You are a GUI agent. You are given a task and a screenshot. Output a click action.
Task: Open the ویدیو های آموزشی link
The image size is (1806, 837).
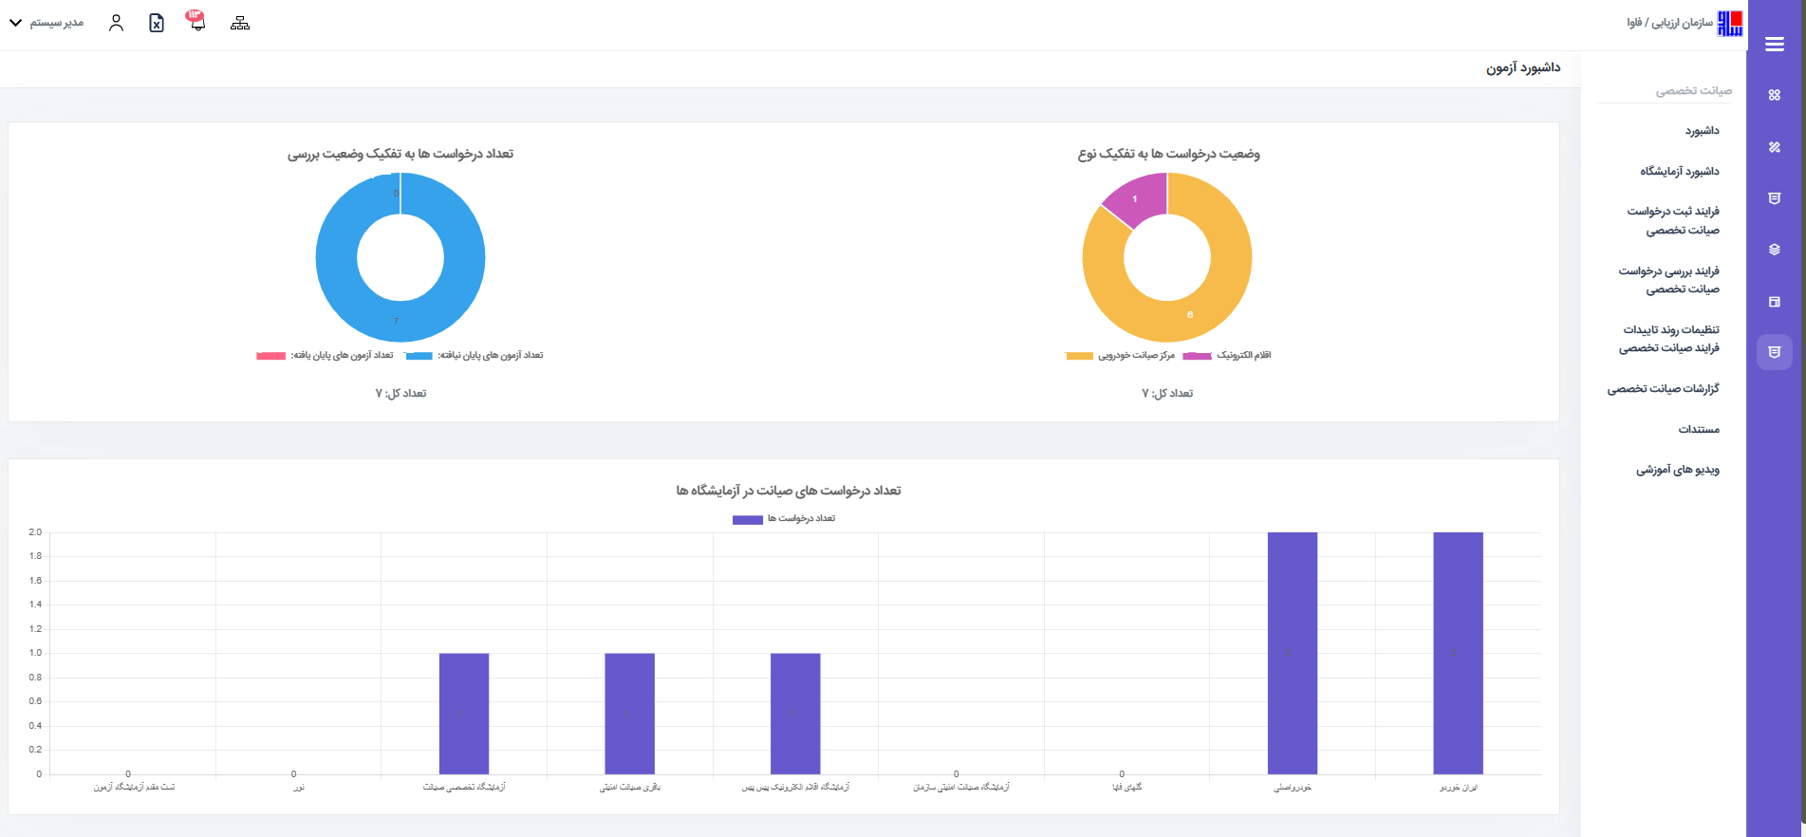[x=1677, y=470]
